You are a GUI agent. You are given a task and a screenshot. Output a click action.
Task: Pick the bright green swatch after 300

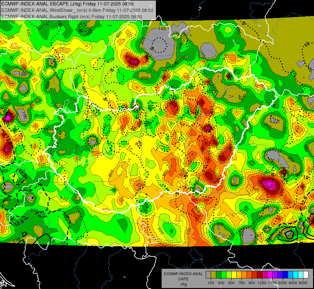point(224,275)
